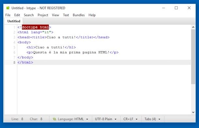The image size is (199, 128).
Task: Click the 'Line: 8' status indicator
Action: pos(17,119)
